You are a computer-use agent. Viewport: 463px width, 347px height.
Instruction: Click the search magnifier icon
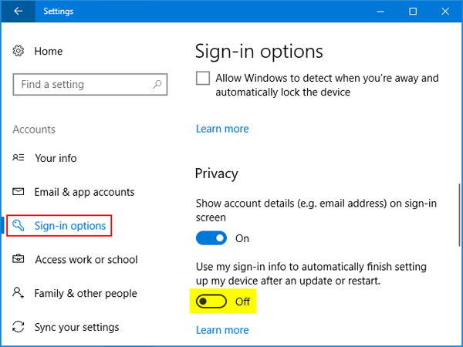tap(157, 84)
